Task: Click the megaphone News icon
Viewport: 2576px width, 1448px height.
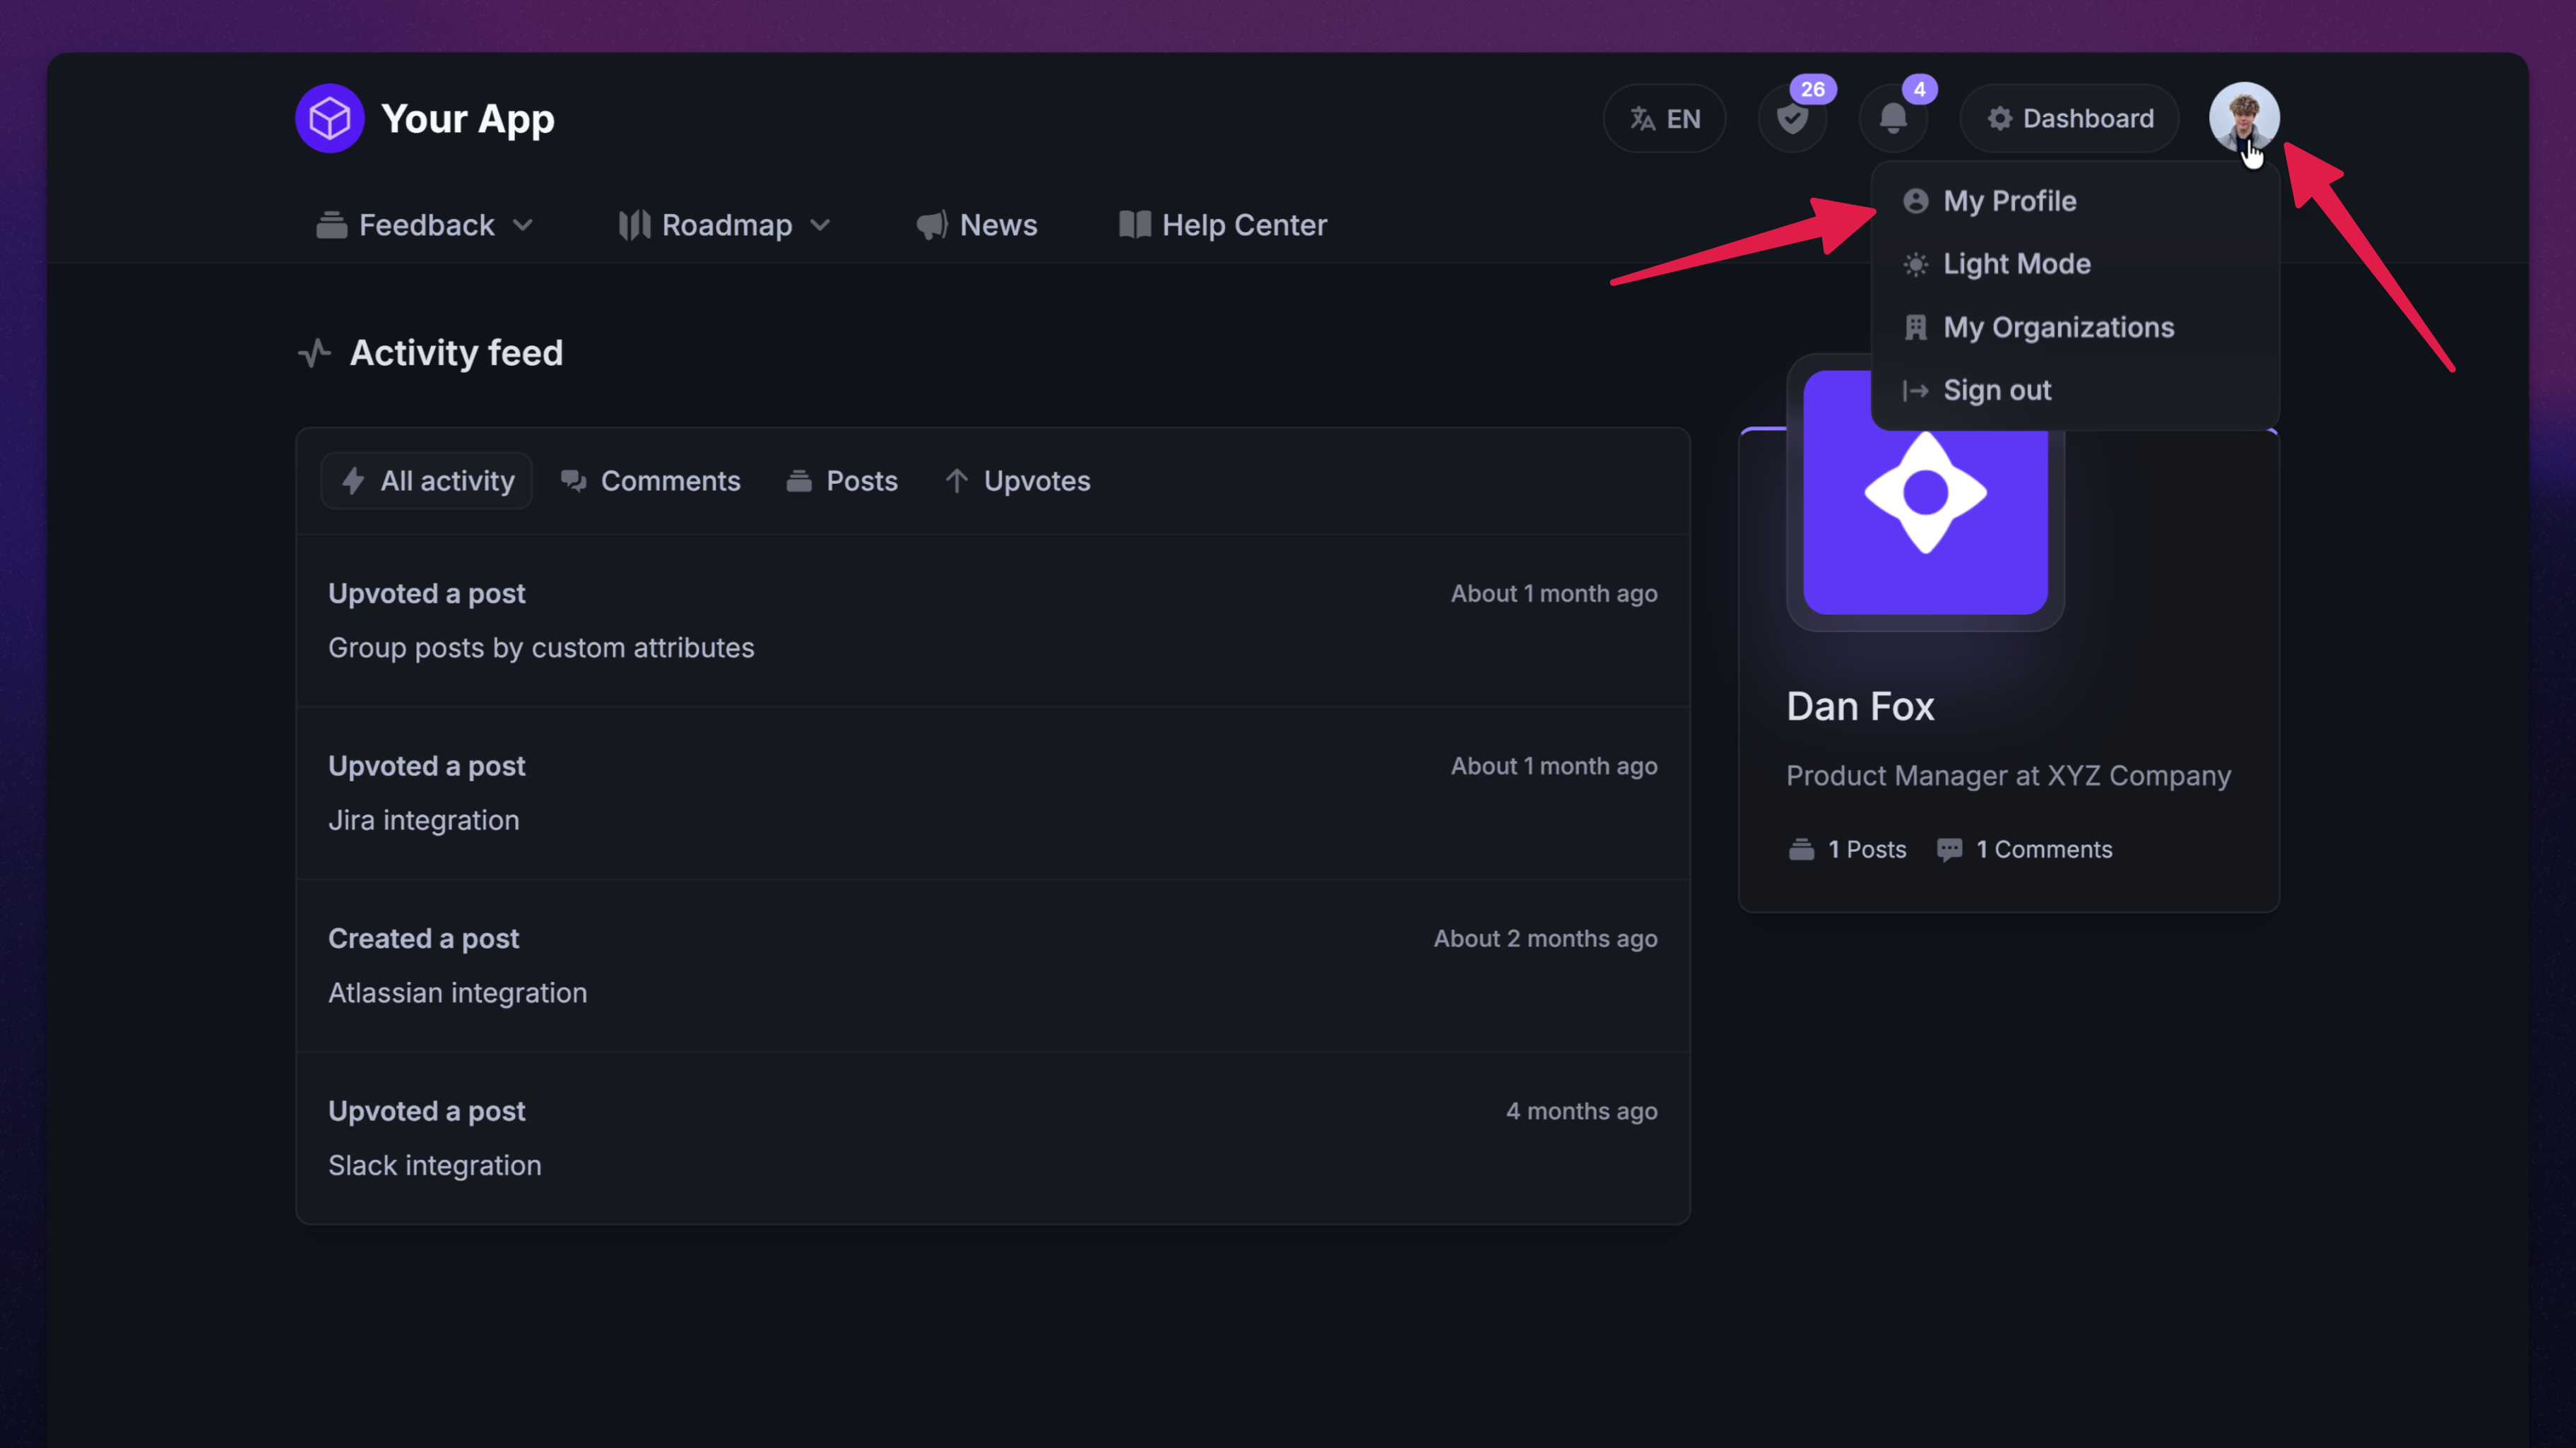Action: click(x=931, y=225)
